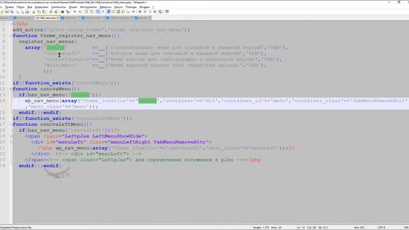The width and height of the screenshot is (409, 230).
Task: Click Unix (LF) in status bar
Action: coord(359,227)
